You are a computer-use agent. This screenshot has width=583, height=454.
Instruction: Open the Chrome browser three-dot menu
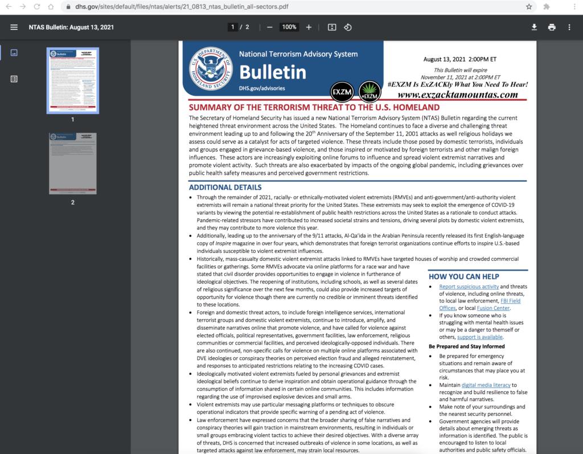pyautogui.click(x=574, y=7)
